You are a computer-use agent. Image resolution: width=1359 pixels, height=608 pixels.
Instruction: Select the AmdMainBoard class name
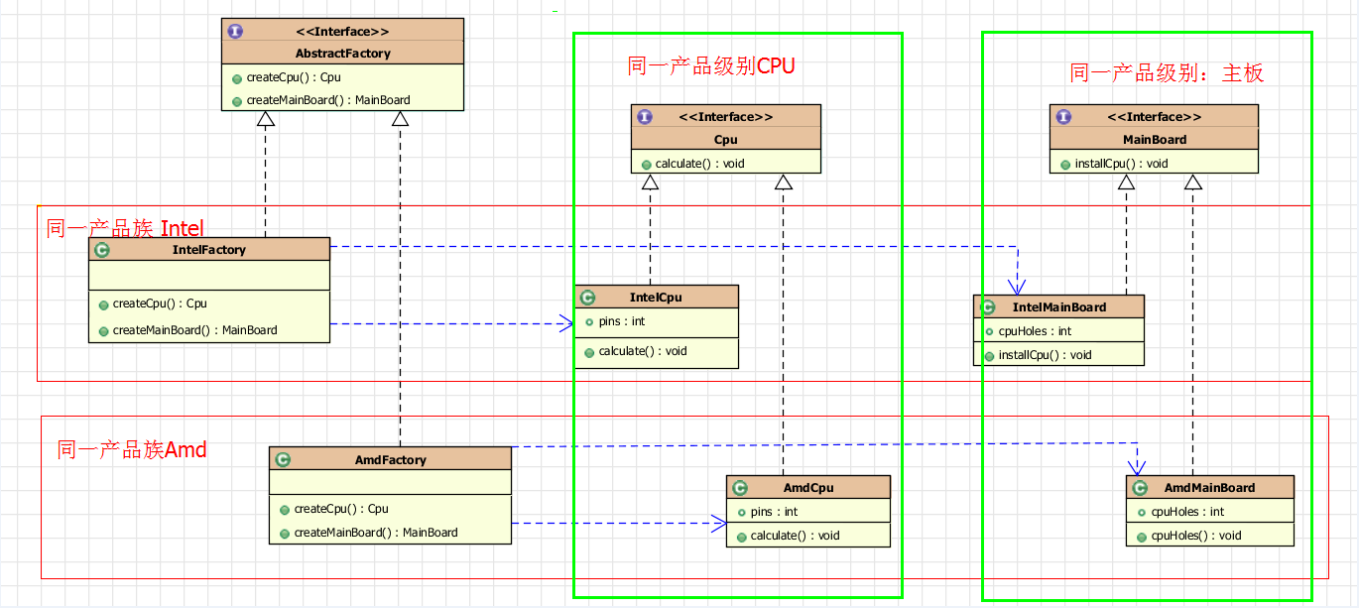[1210, 488]
